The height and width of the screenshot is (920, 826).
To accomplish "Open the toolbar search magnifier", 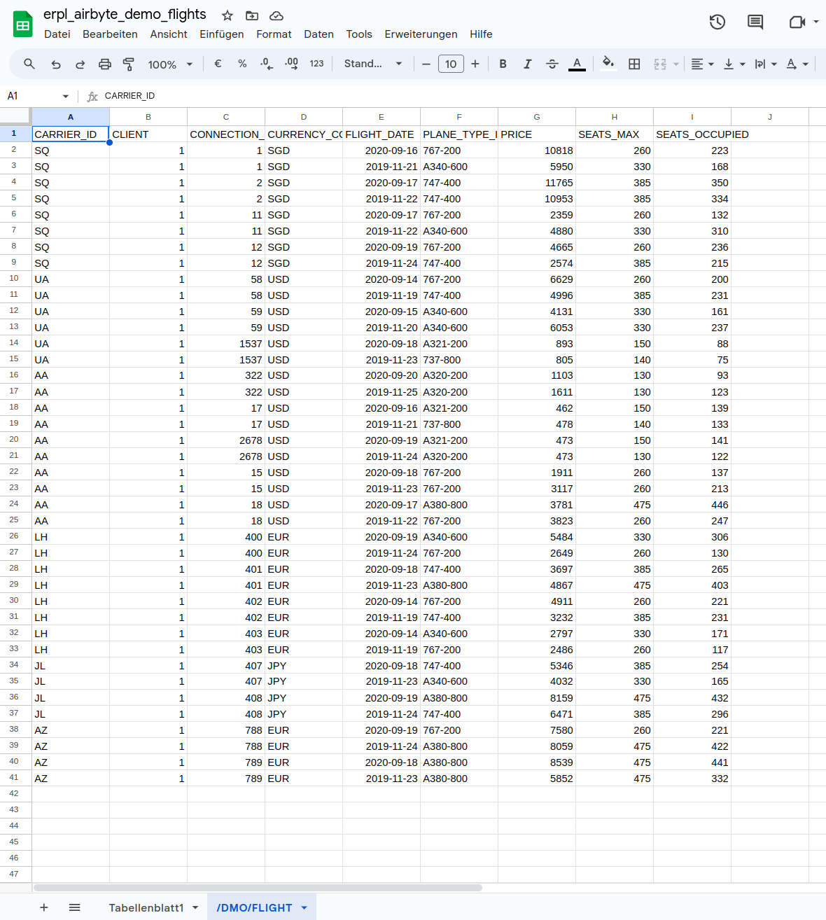I will 29,64.
